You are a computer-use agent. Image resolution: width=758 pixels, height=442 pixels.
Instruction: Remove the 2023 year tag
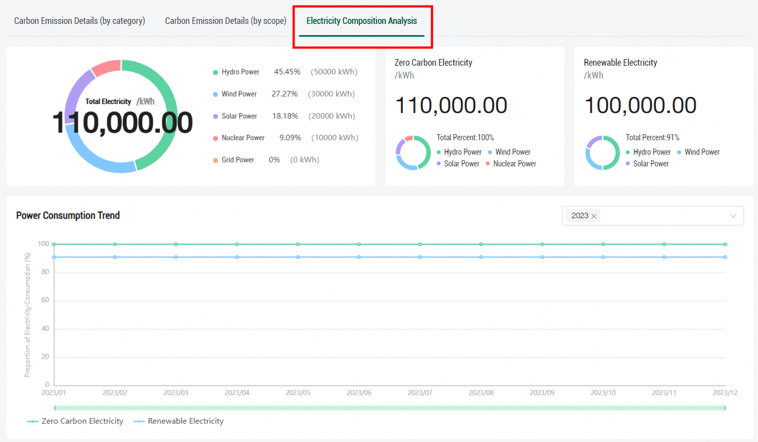594,216
